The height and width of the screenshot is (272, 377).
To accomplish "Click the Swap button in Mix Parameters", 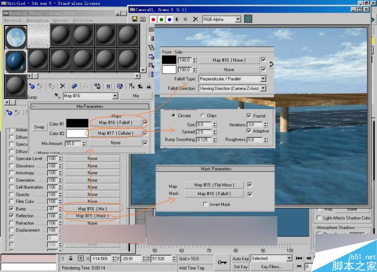I will click(x=40, y=127).
